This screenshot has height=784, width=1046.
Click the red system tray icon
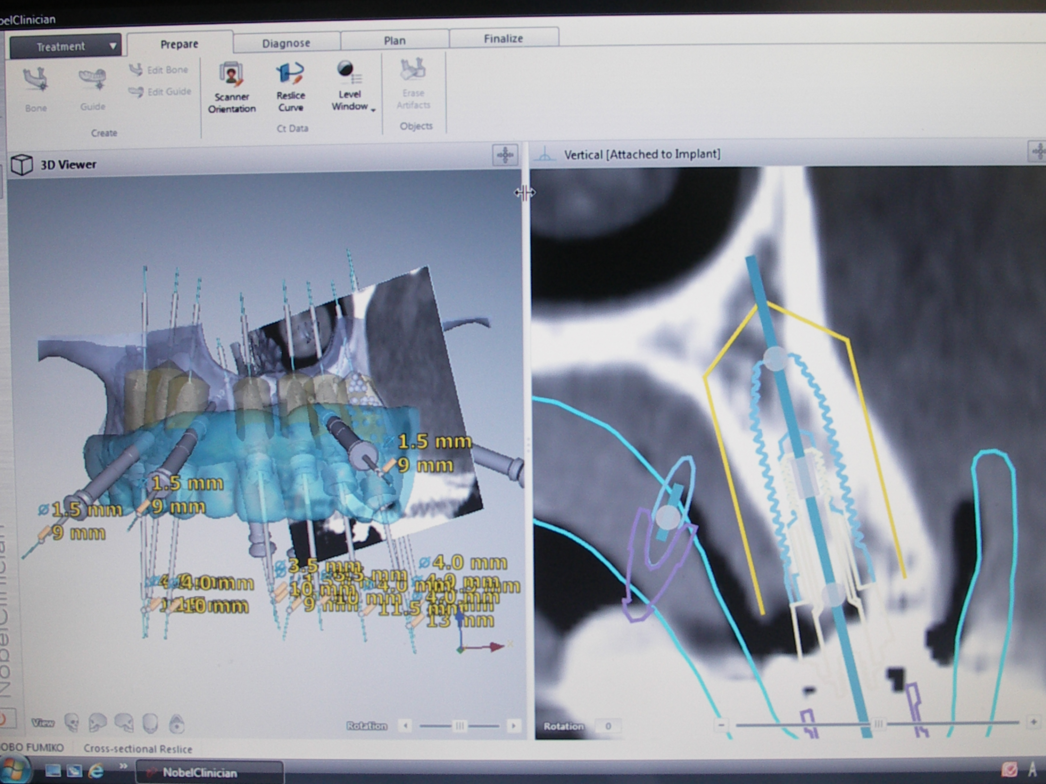[x=1009, y=770]
